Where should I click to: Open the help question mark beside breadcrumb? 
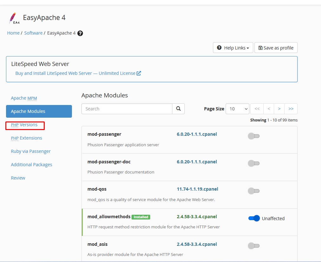80,33
